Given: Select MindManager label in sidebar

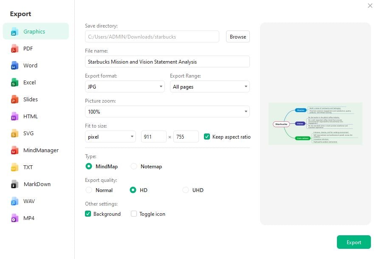Looking at the screenshot, I should (41, 150).
